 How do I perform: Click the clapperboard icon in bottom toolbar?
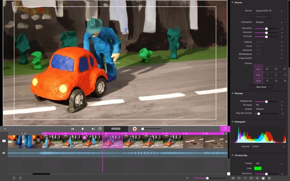tap(262, 178)
